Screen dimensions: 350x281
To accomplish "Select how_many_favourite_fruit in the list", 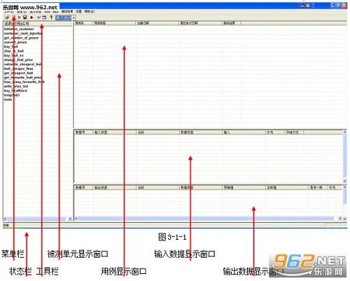I will click(x=24, y=82).
